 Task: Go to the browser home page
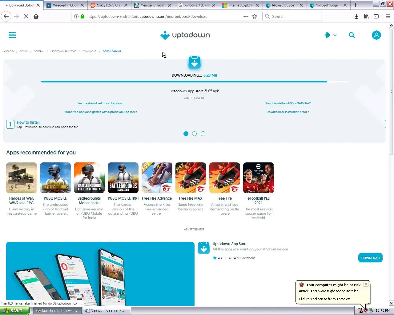(x=36, y=16)
